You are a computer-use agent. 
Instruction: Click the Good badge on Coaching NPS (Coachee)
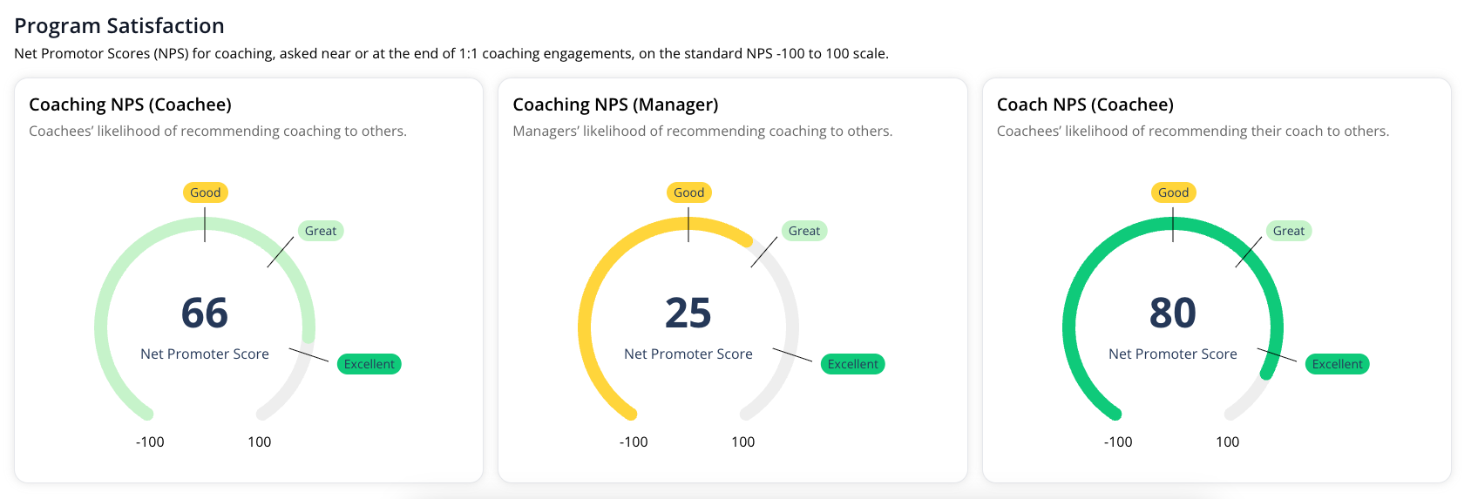pos(206,192)
